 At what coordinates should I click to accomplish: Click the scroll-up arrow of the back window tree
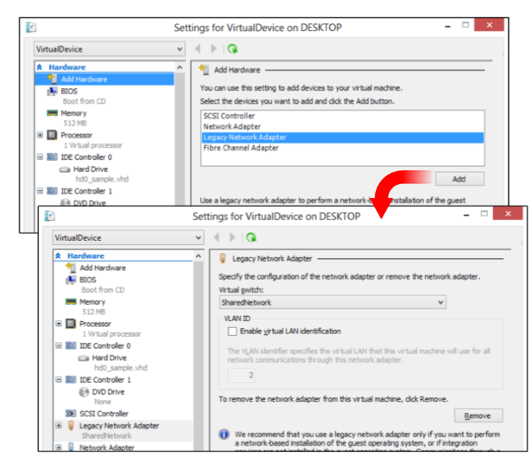coord(180,67)
